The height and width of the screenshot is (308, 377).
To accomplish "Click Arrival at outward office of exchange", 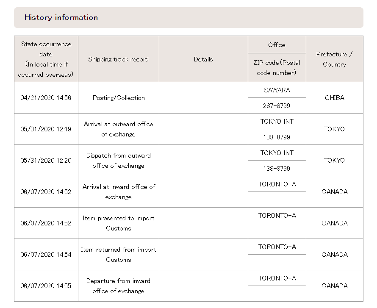I will click(x=119, y=129).
